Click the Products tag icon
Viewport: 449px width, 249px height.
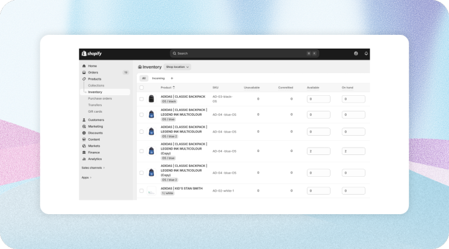[84, 79]
